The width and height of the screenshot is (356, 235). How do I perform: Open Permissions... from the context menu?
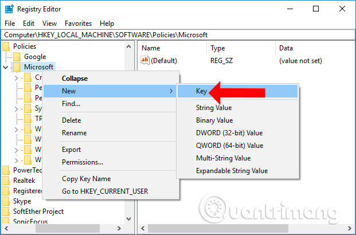[x=110, y=162]
